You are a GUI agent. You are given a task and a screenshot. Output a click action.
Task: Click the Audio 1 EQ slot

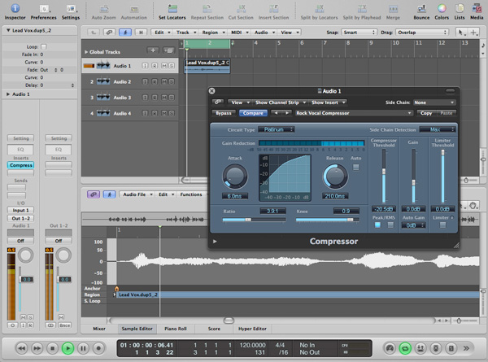20,150
